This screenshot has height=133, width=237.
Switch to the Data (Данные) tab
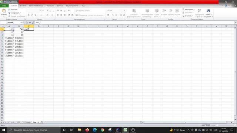point(60,6)
